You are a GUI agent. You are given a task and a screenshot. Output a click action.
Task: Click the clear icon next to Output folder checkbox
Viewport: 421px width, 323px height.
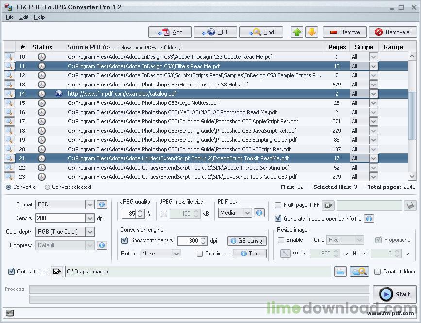pyautogui.click(x=56, y=272)
